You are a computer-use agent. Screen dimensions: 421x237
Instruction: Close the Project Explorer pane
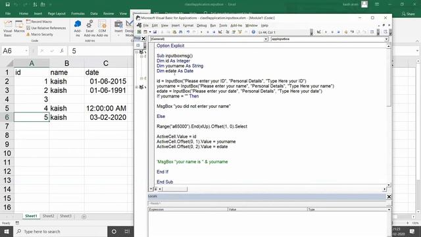tap(143, 39)
